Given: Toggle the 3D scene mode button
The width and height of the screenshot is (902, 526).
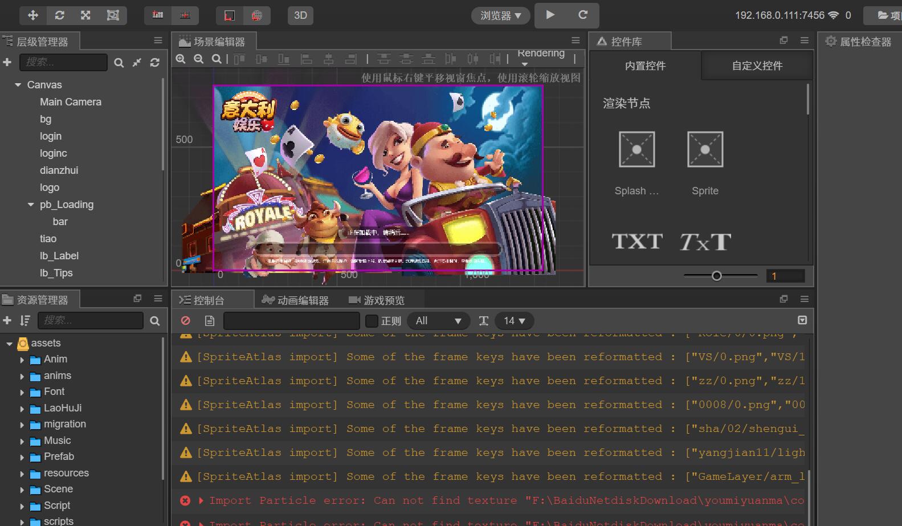Looking at the screenshot, I should pyautogui.click(x=300, y=15).
